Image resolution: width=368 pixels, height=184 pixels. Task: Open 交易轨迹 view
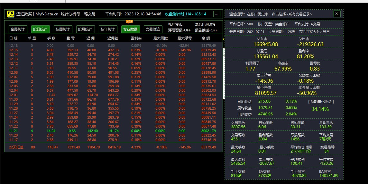tap(153, 29)
